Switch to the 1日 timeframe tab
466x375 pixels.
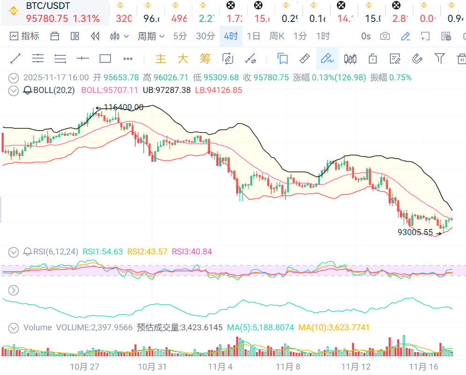(x=254, y=36)
